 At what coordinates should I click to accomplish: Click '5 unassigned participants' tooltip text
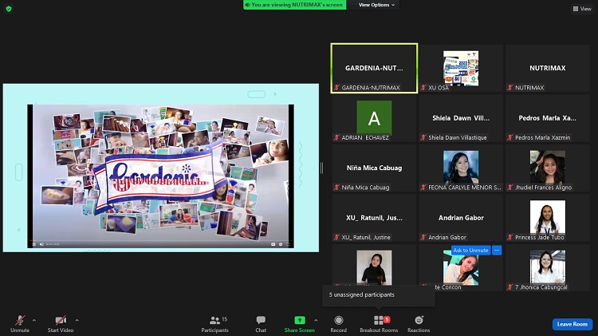click(361, 294)
